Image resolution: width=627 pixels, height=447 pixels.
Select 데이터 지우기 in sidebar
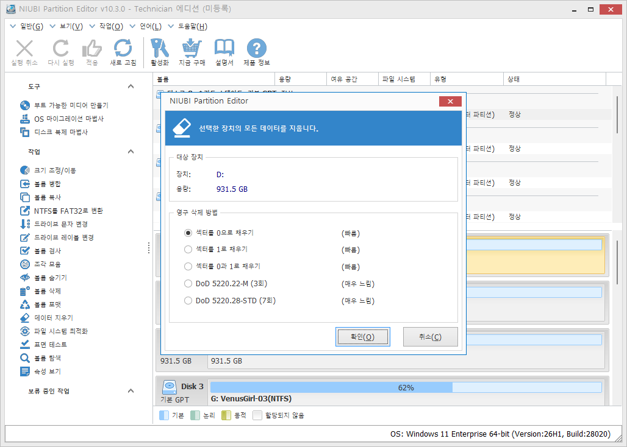[46, 318]
